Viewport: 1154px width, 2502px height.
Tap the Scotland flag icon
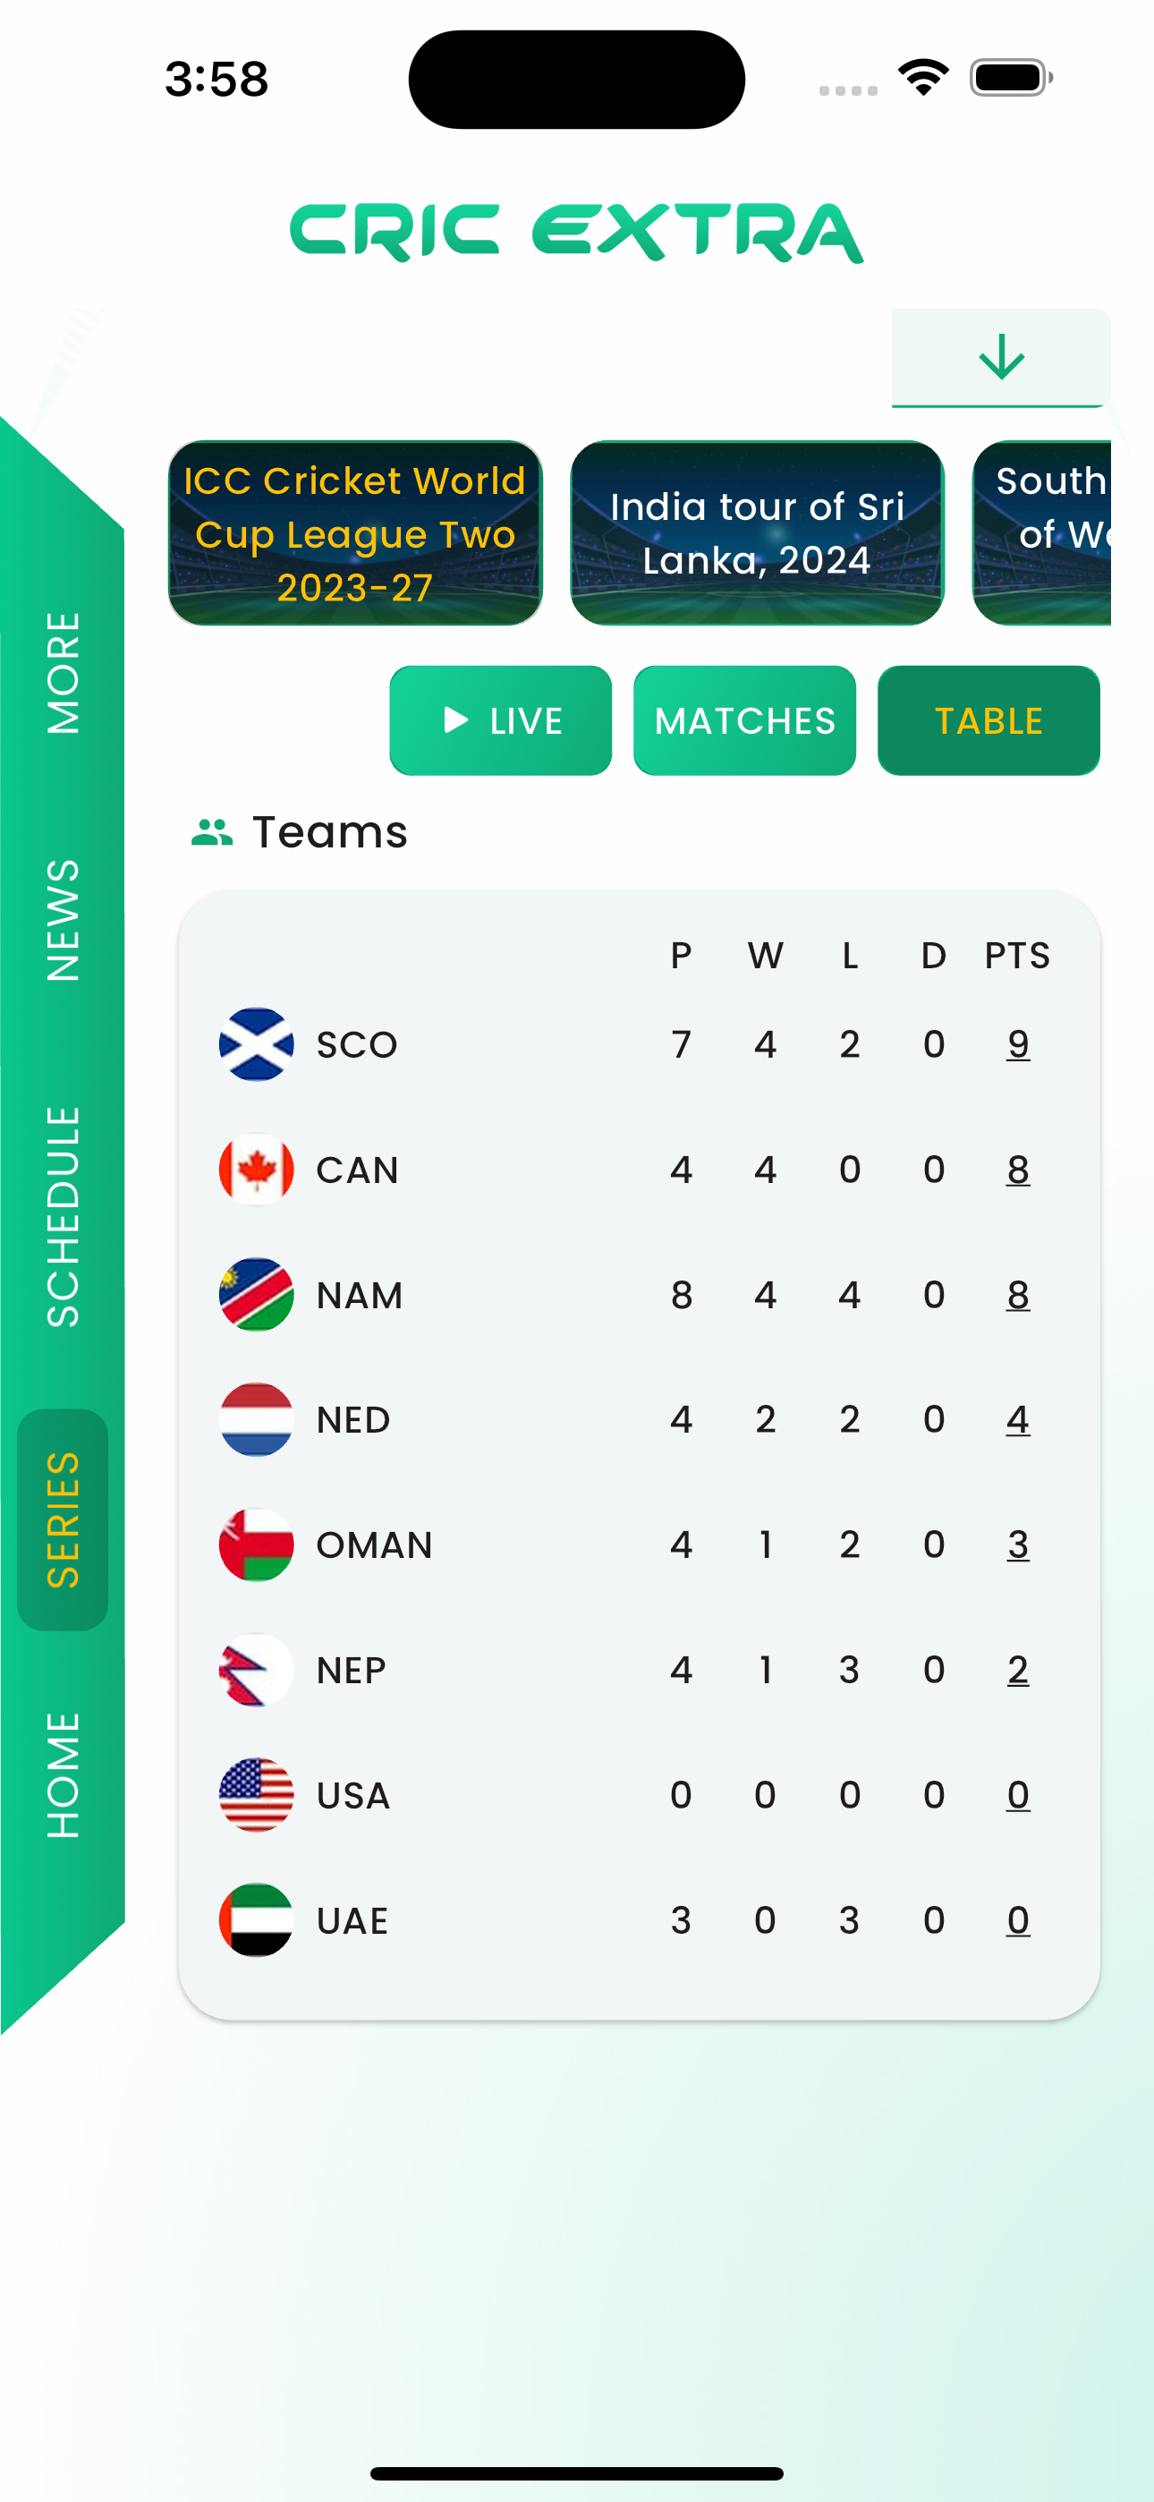point(256,1044)
